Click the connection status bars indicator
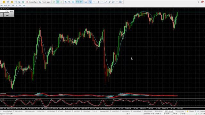This screenshot has height=115, width=205. click(196, 114)
